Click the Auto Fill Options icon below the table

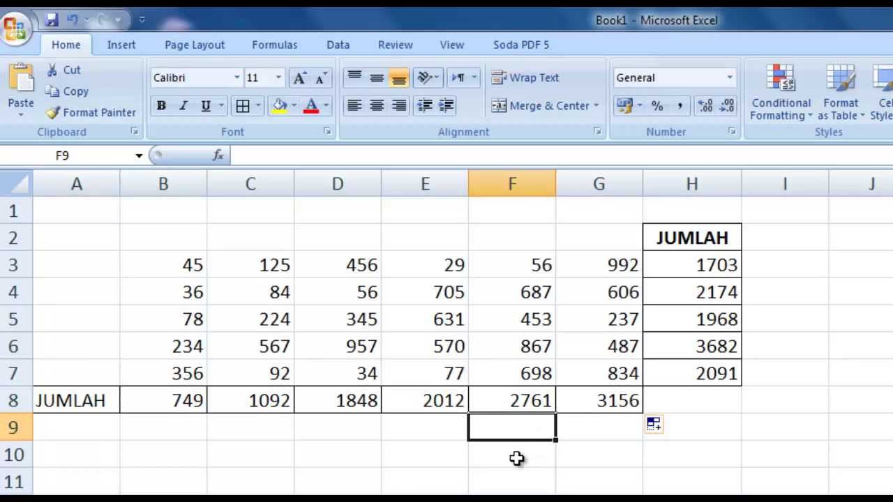(x=654, y=424)
